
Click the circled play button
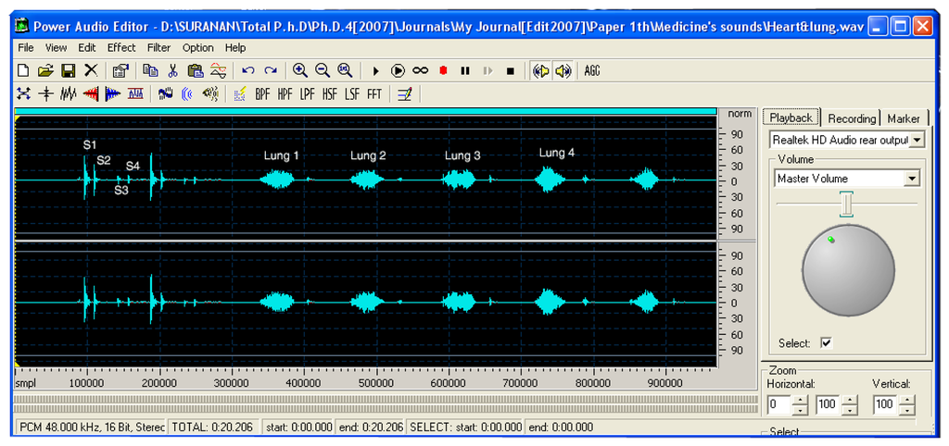[x=398, y=70]
